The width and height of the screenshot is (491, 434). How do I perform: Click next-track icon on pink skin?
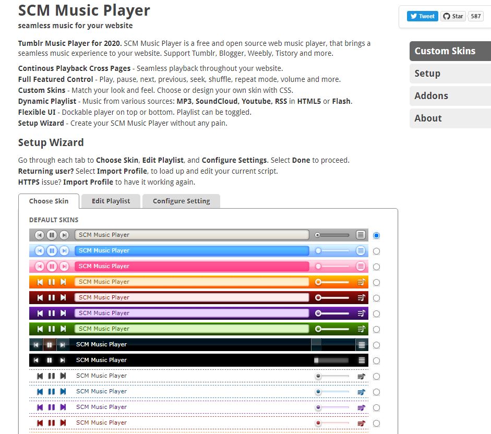(x=64, y=266)
